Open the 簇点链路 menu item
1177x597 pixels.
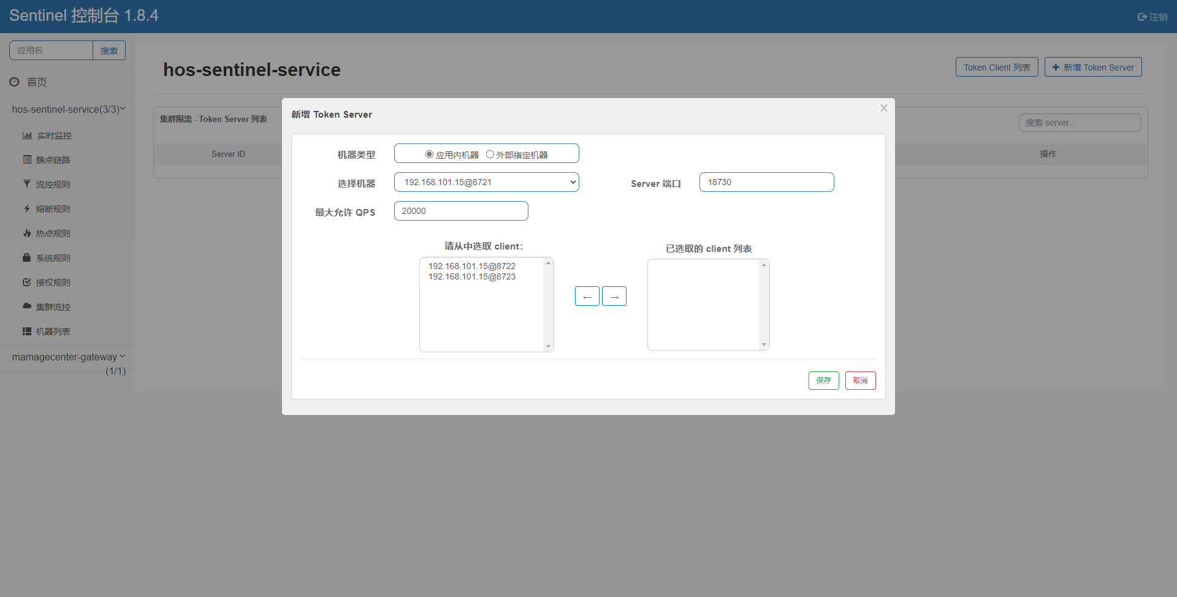coord(53,160)
